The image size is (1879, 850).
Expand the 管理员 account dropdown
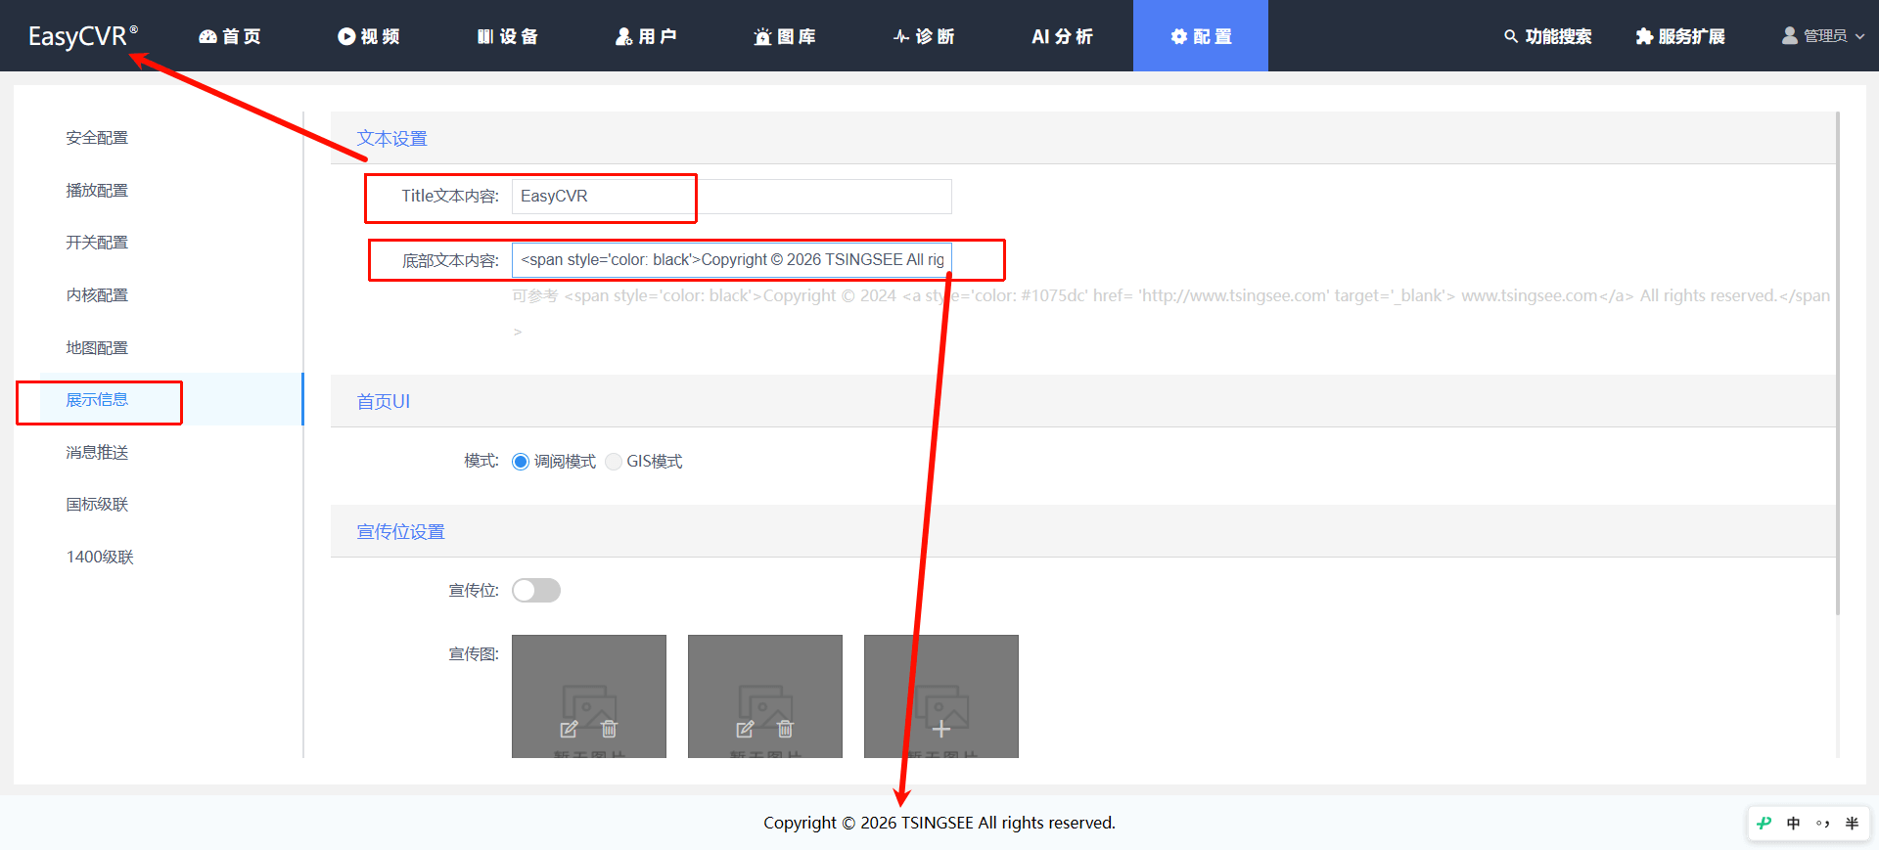1822,36
